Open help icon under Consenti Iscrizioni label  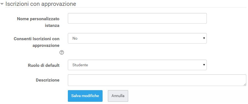[x=62, y=52]
